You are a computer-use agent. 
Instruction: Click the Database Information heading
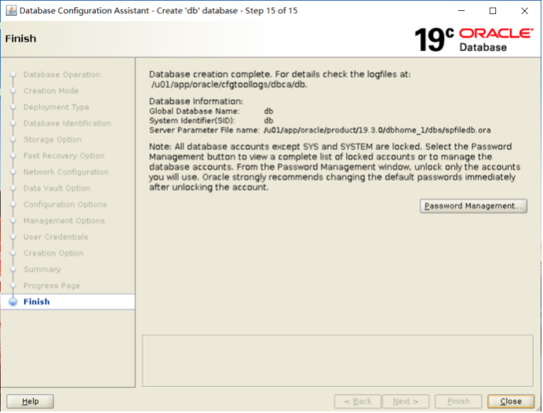point(196,101)
